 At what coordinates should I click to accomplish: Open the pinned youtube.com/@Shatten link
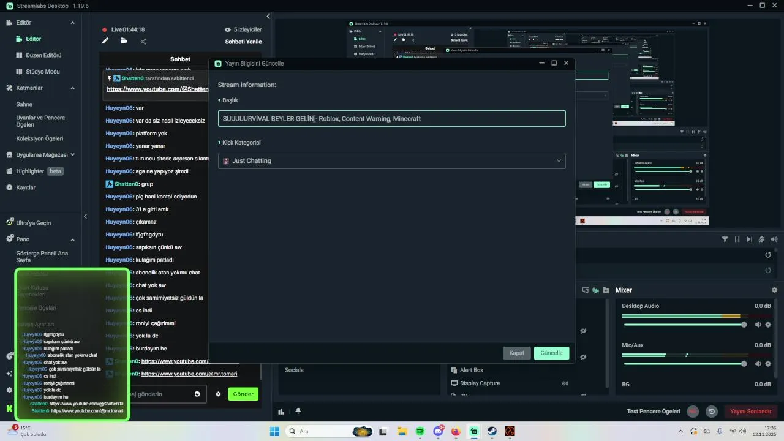(158, 89)
